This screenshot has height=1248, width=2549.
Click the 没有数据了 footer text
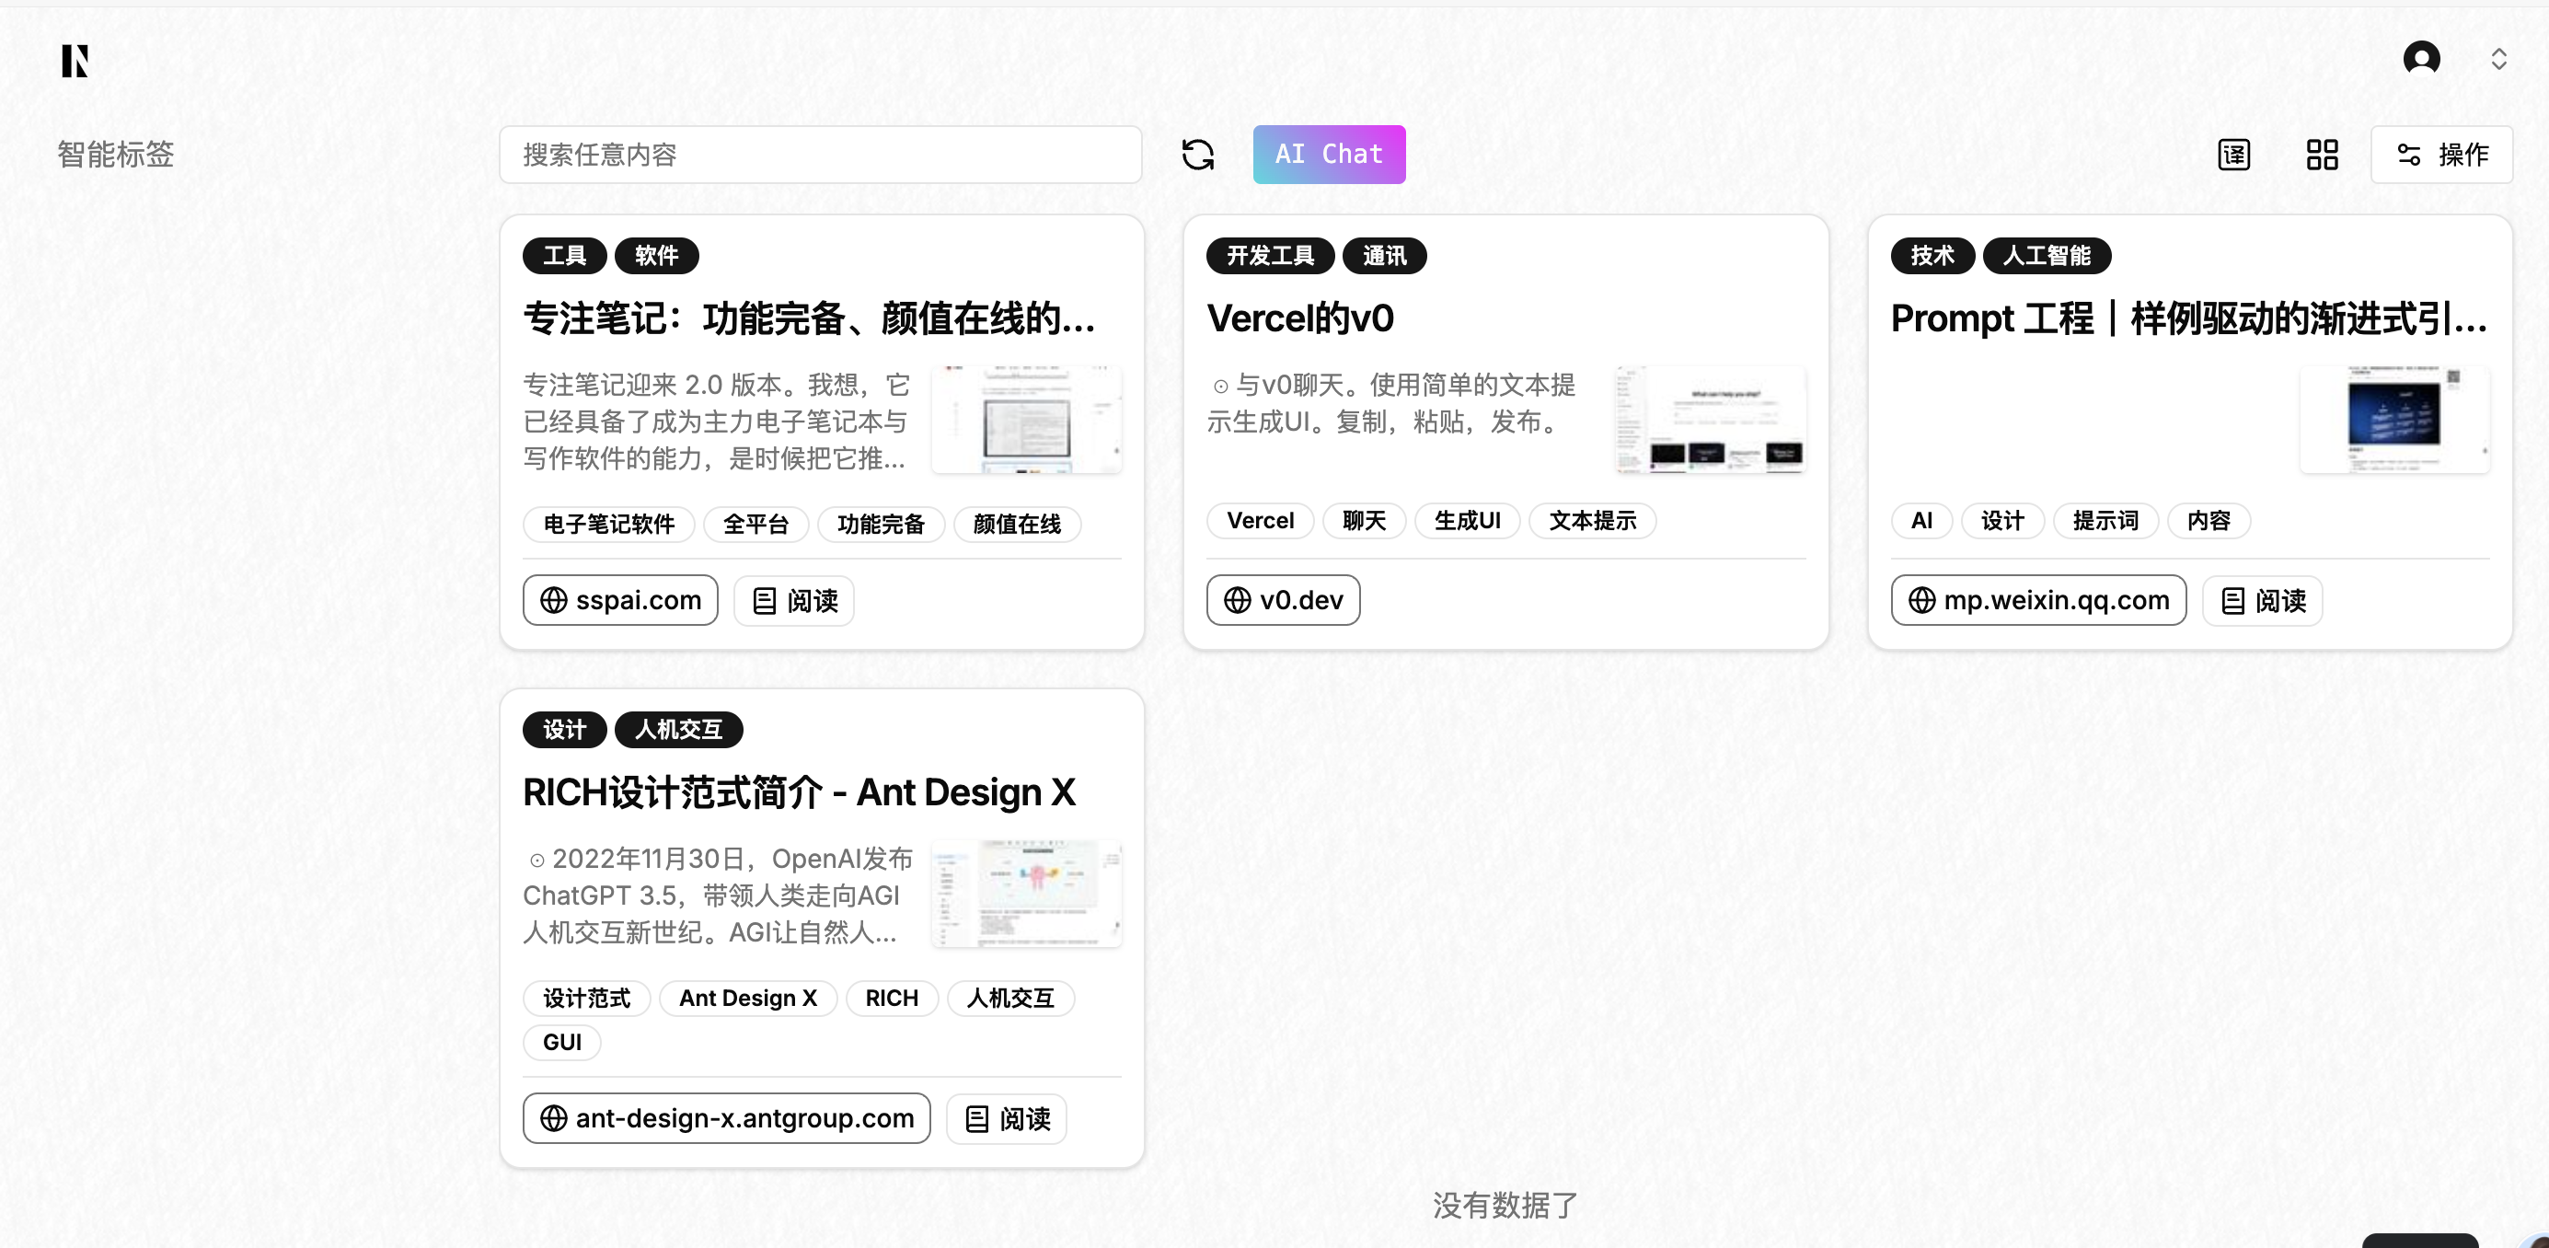point(1505,1205)
